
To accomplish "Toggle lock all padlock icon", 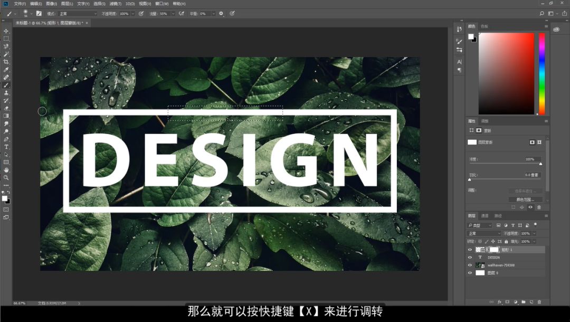I will point(506,241).
